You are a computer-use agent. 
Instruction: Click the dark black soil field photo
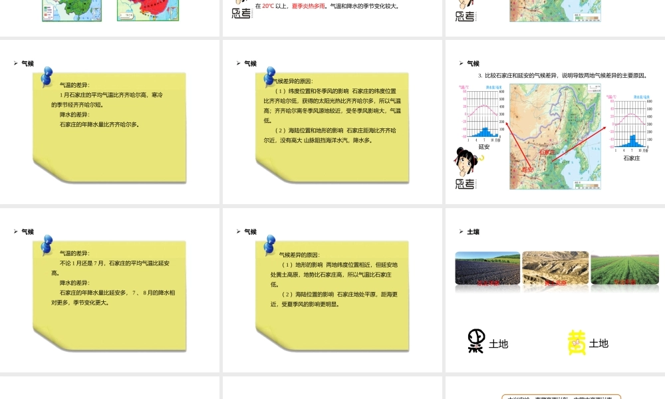[487, 269]
